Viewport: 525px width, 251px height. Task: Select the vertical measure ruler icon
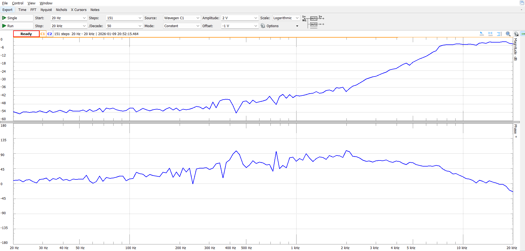[499, 34]
